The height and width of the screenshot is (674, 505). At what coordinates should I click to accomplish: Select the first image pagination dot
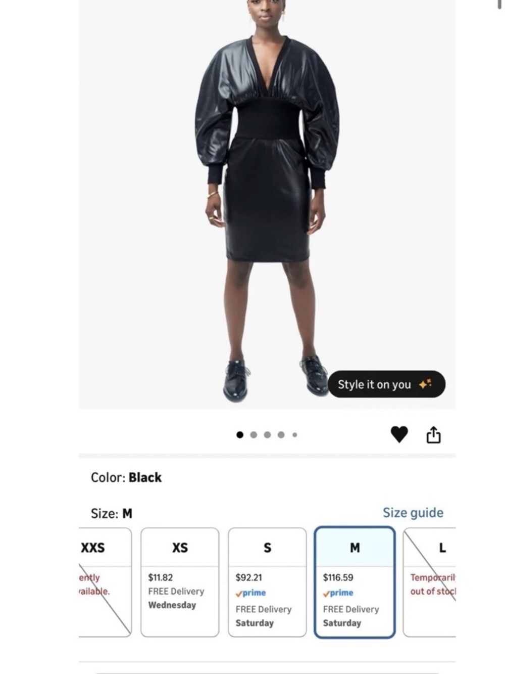tap(240, 435)
